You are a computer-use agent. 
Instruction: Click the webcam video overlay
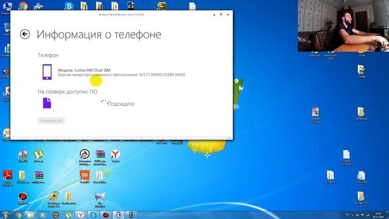pyautogui.click(x=343, y=26)
